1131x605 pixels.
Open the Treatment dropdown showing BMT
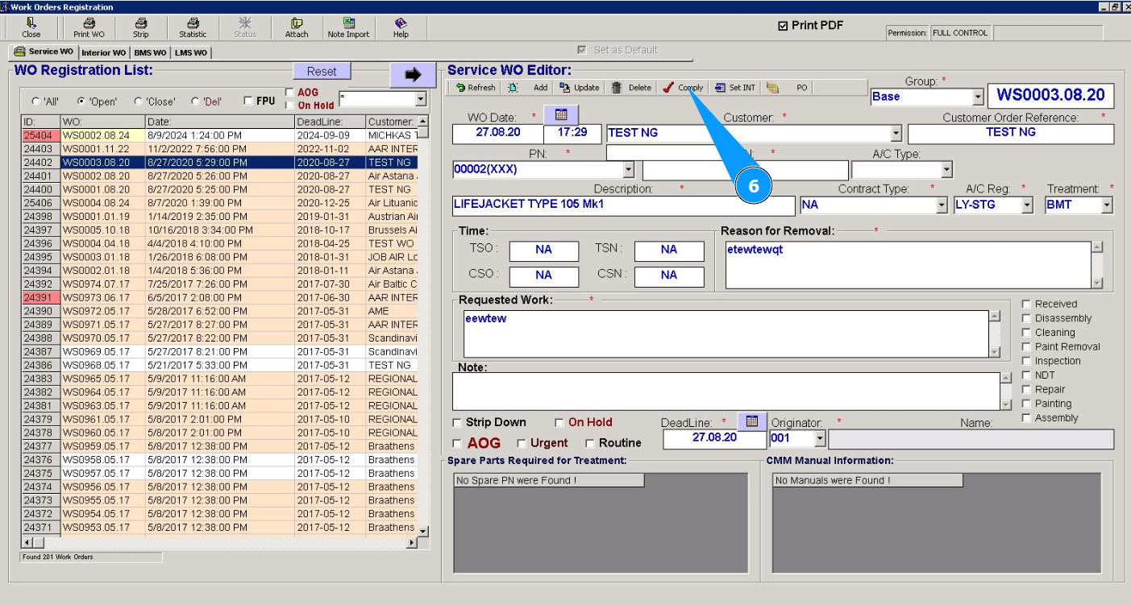tap(1106, 205)
